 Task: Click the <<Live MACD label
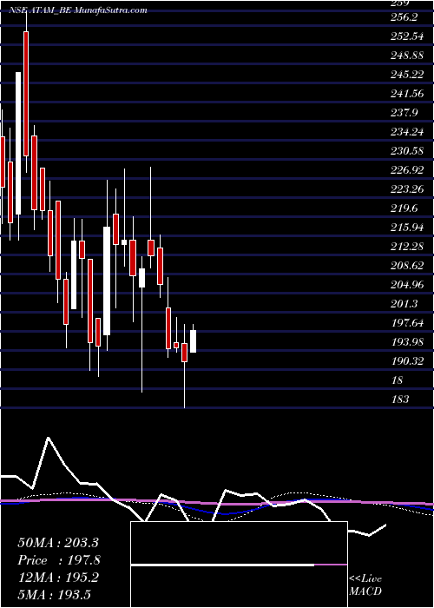tap(365, 585)
